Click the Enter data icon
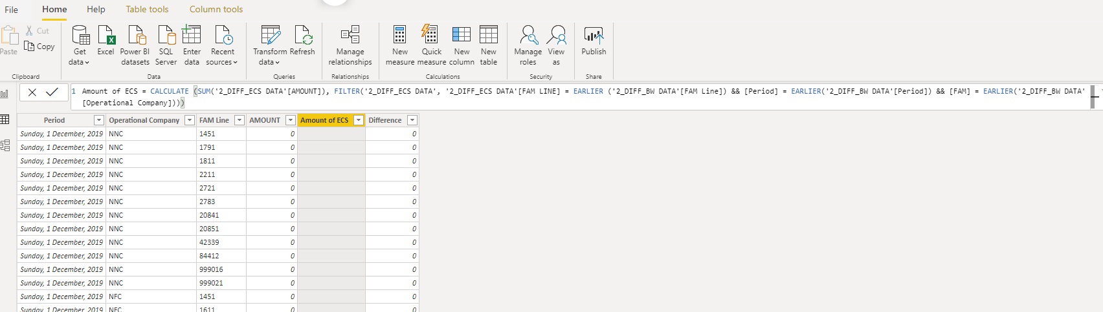Screen dimensions: 1103x312 pyautogui.click(x=192, y=35)
